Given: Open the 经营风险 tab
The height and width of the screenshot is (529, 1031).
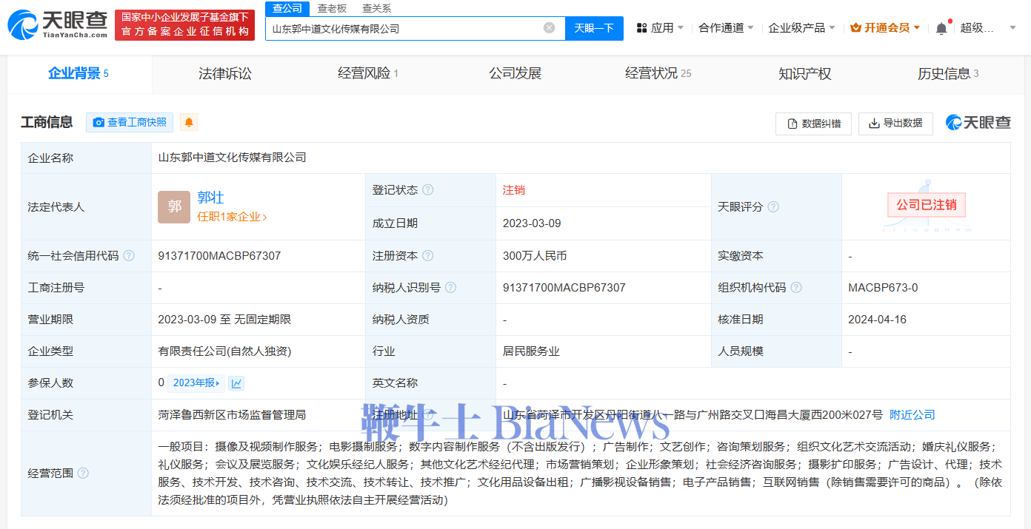Looking at the screenshot, I should (368, 73).
